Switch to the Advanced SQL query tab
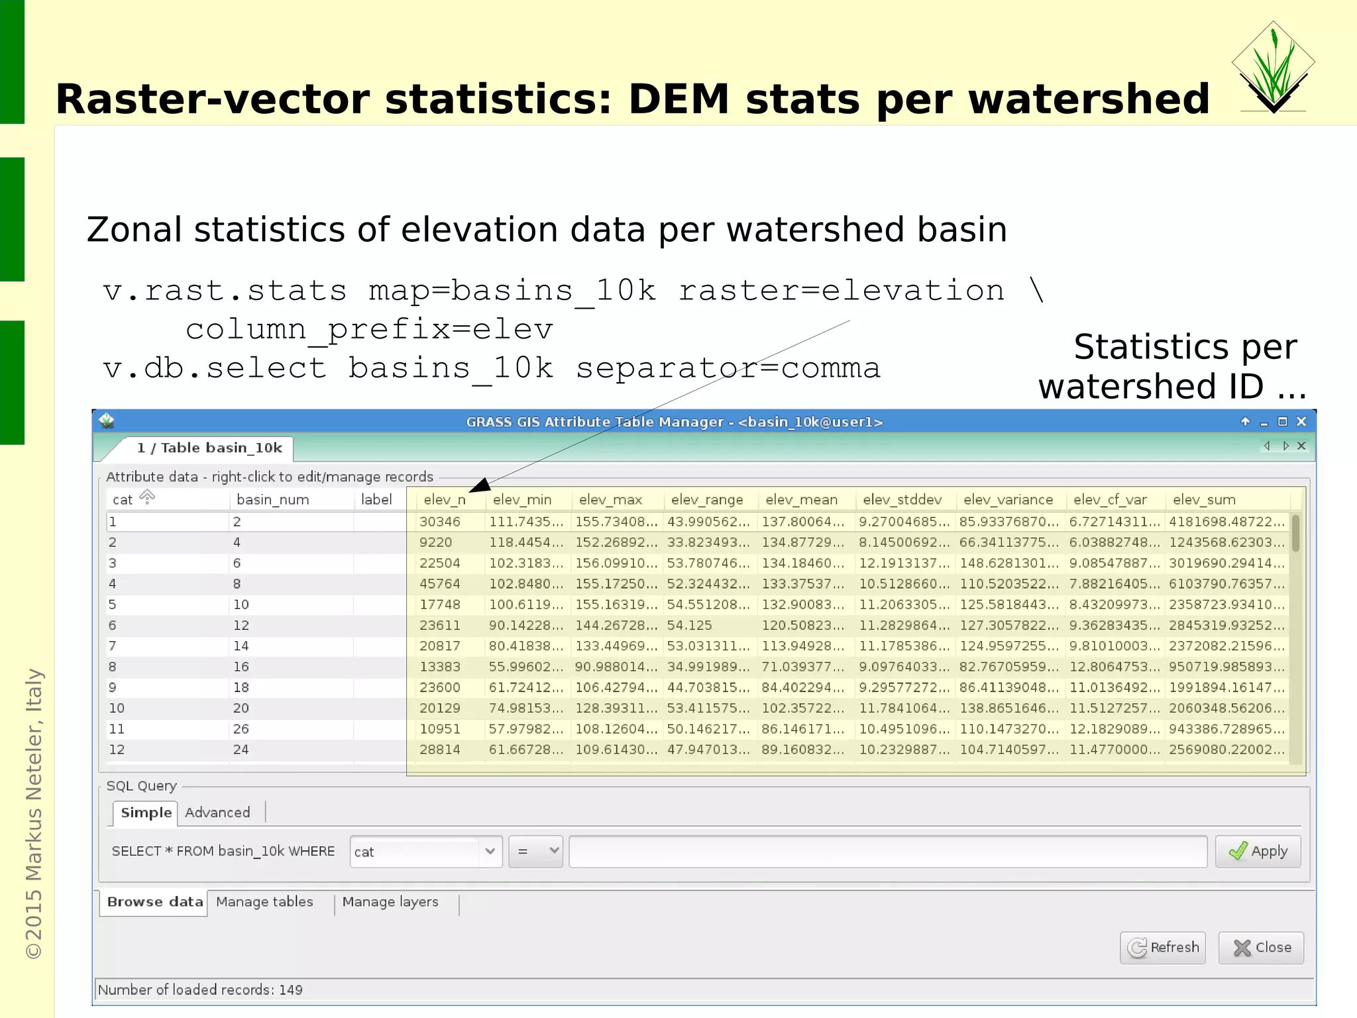The width and height of the screenshot is (1357, 1018). [x=218, y=813]
